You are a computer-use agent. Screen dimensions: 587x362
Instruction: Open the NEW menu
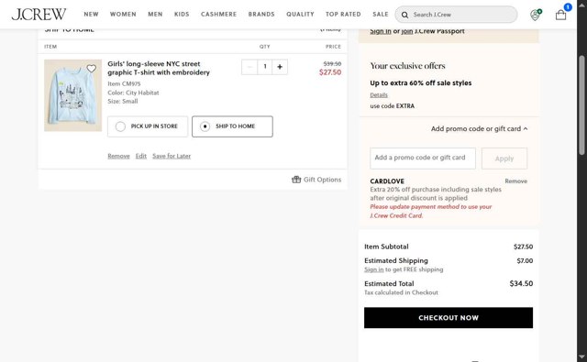point(91,15)
